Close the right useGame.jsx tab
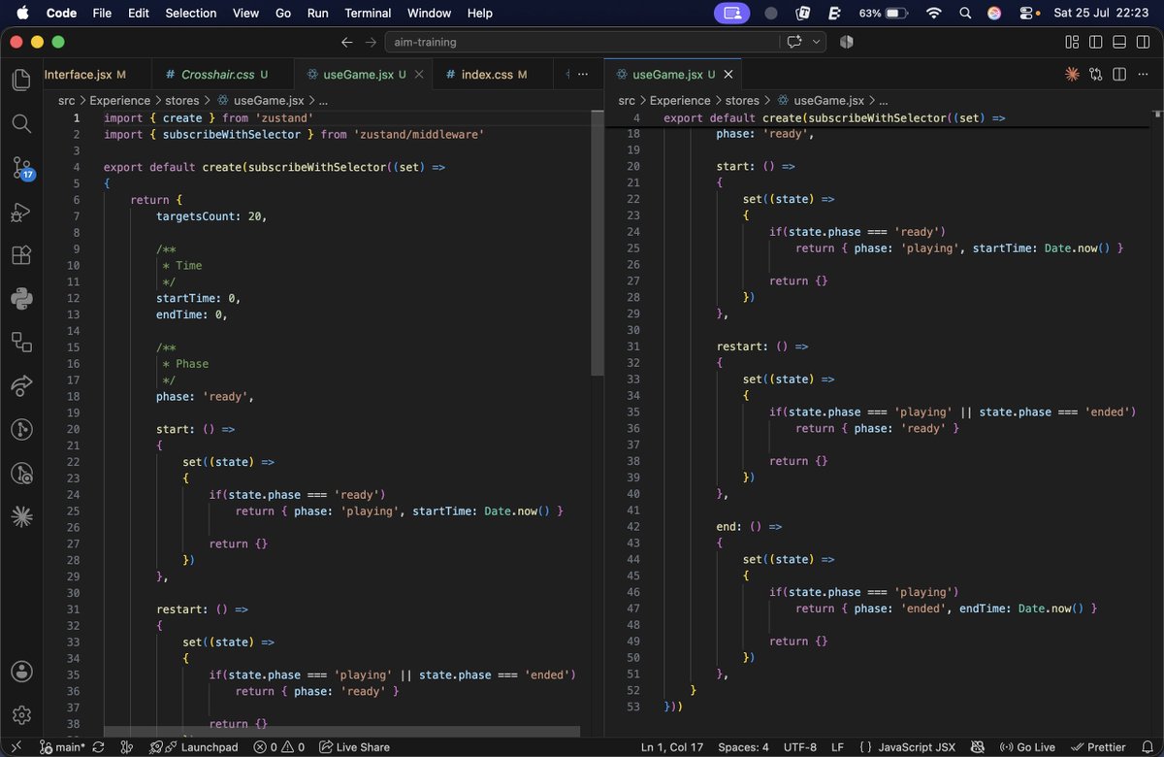This screenshot has width=1164, height=757. coord(728,74)
